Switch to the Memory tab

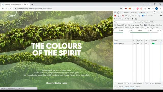coord(134,13)
